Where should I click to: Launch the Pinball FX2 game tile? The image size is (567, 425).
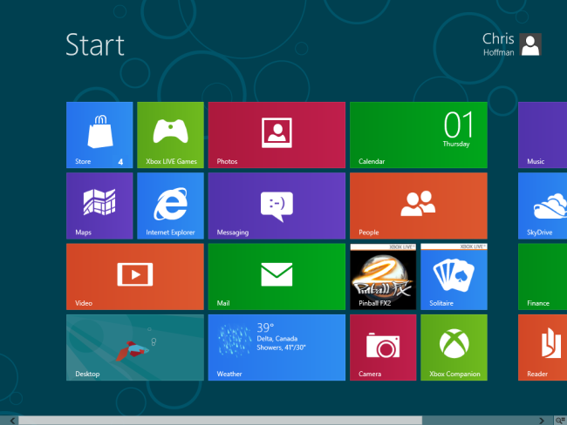[383, 276]
